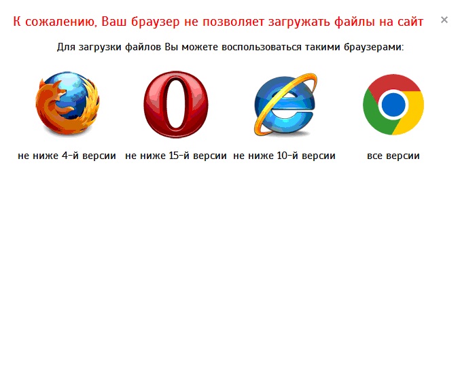The width and height of the screenshot is (460, 367).
Task: Click 'не ниже 4-й версии' label under Firefox
Action: 67,156
